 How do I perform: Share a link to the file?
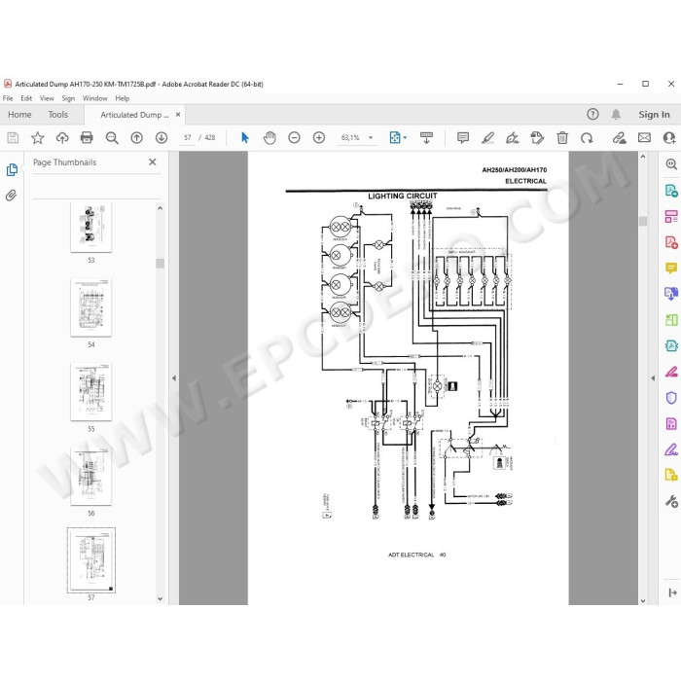coord(620,138)
